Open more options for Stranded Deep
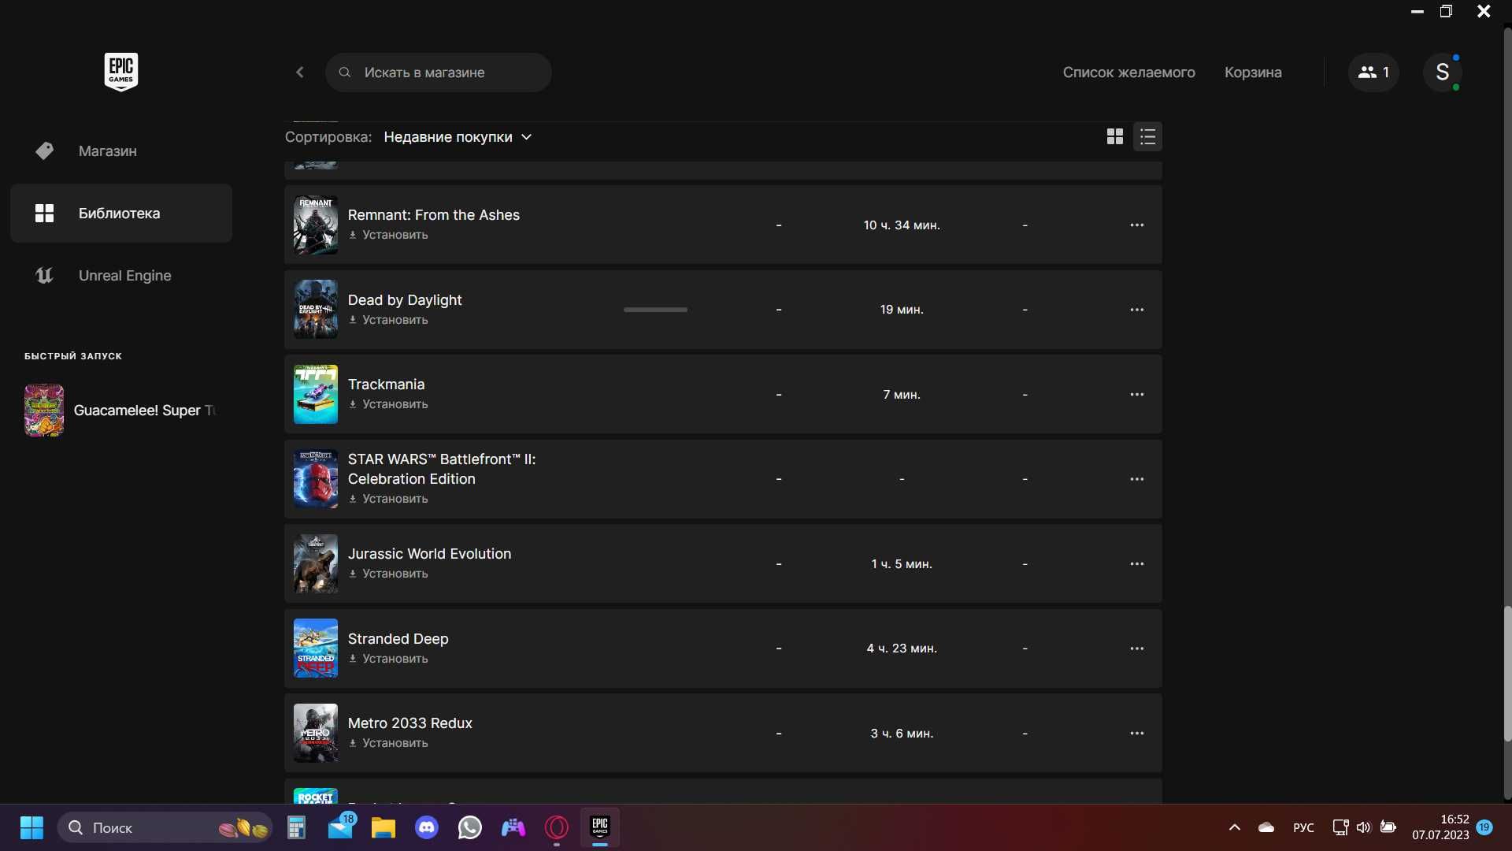This screenshot has width=1512, height=851. tap(1137, 648)
